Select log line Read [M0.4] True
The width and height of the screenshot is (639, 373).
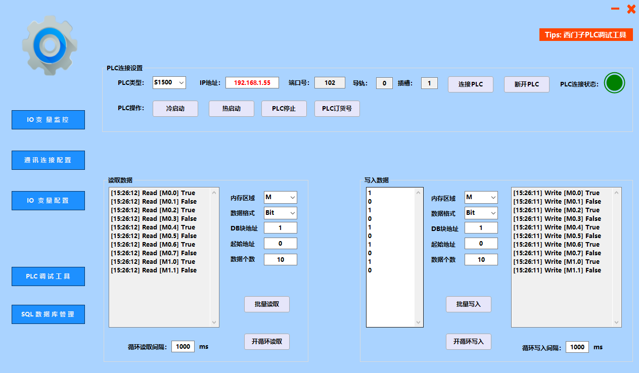(x=153, y=227)
